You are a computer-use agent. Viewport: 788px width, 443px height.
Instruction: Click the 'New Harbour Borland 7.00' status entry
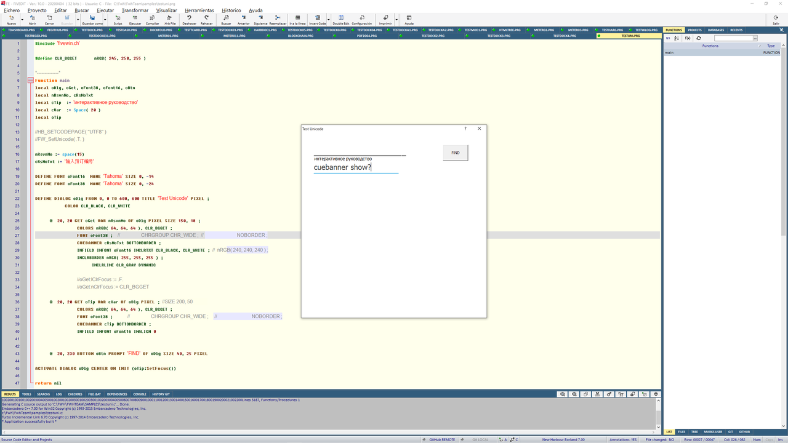(563, 439)
